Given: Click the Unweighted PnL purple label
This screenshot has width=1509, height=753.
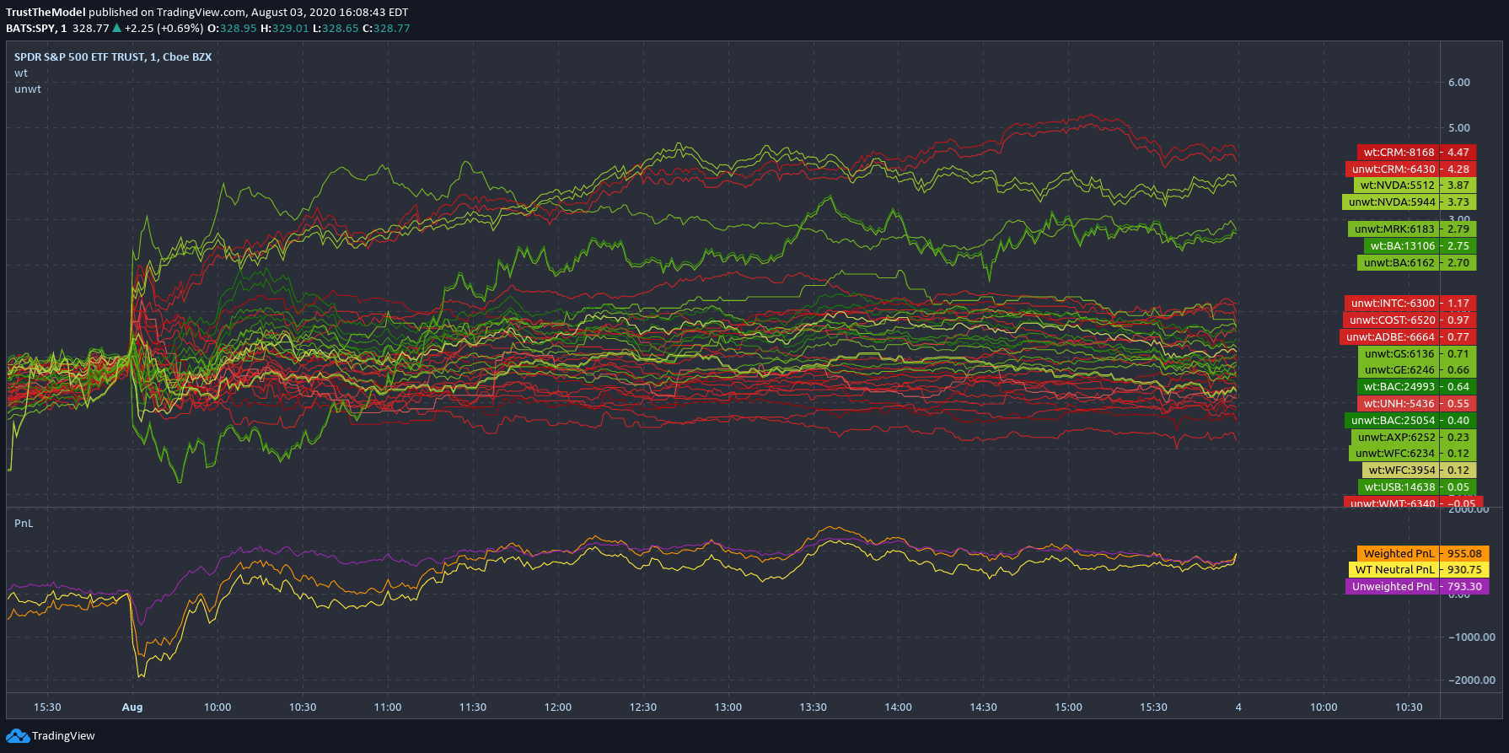Looking at the screenshot, I should 1418,587.
